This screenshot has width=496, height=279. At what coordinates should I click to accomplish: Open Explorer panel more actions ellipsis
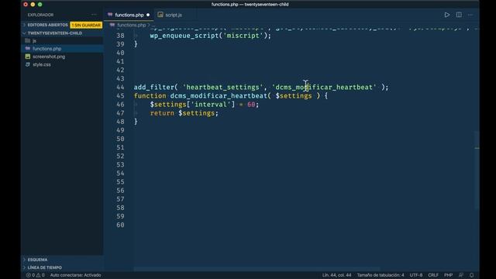(x=94, y=15)
